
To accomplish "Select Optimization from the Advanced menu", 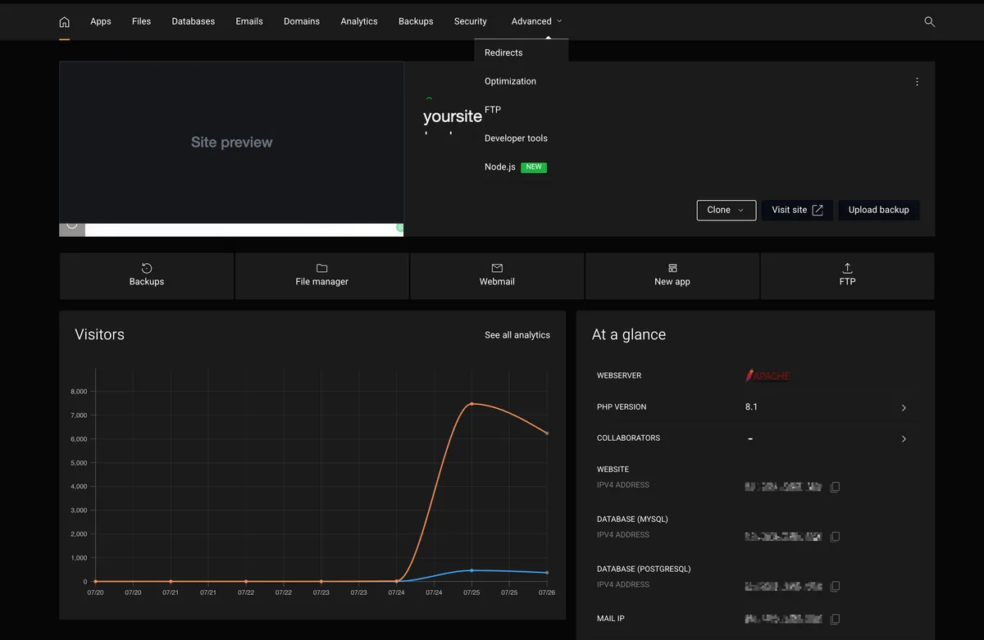I will [x=510, y=81].
